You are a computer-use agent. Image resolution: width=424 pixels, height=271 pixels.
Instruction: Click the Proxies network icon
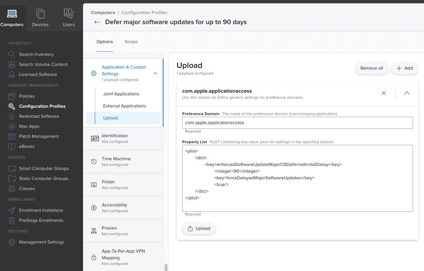tap(94, 231)
